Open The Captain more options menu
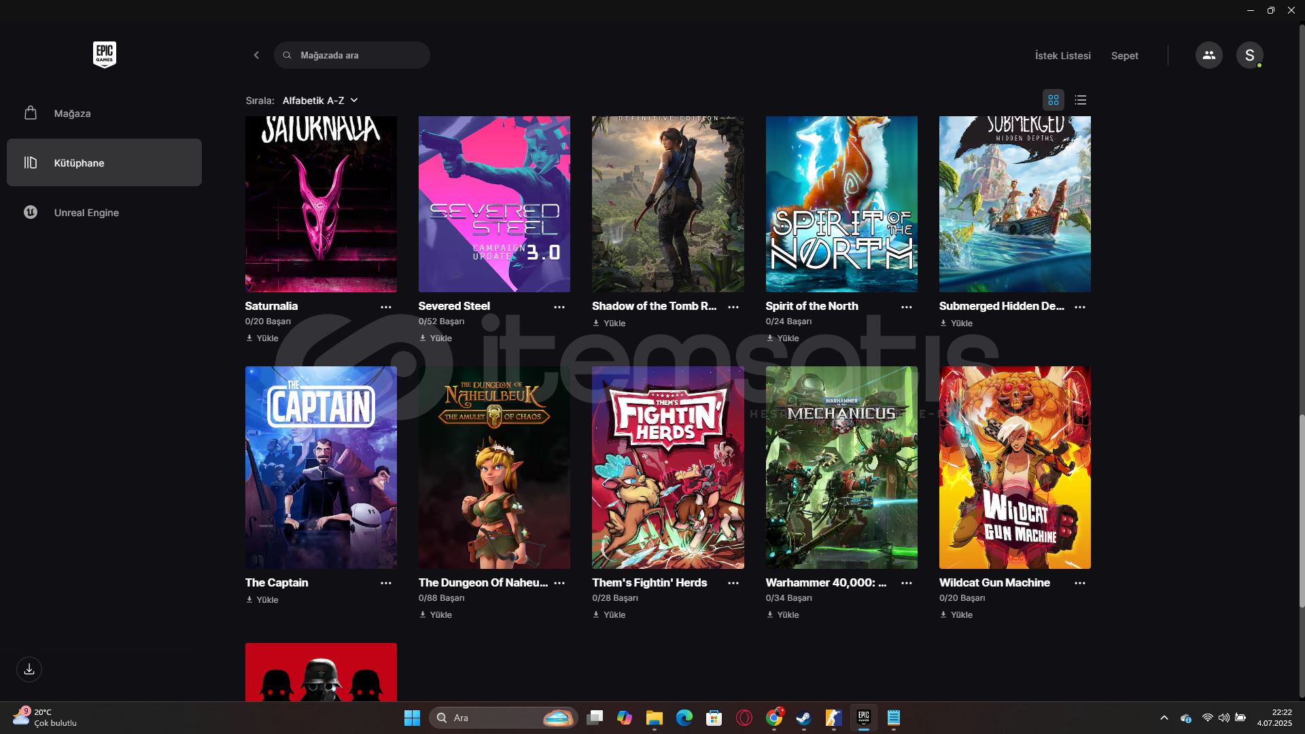Screen dimensions: 1305x734 [386, 583]
